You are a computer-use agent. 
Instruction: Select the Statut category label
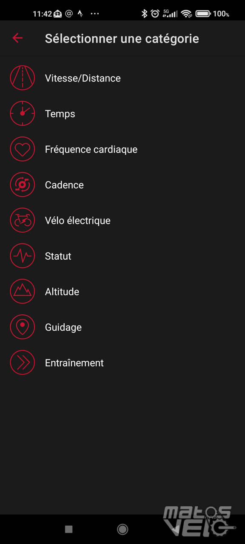[58, 256]
